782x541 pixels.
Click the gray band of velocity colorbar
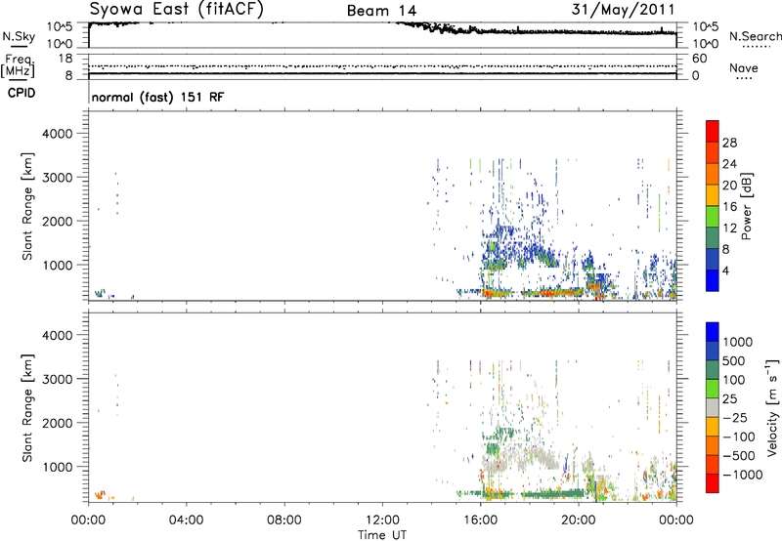[x=713, y=407]
